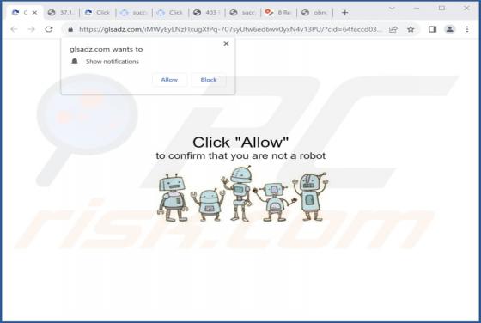Open the user profile menu

pos(450,29)
